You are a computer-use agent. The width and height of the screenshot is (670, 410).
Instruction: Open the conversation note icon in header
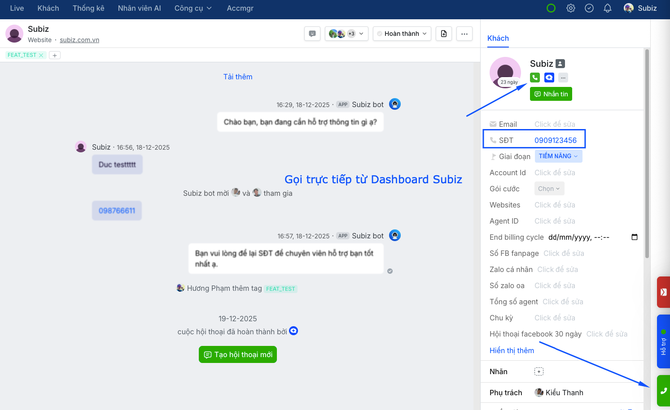312,34
